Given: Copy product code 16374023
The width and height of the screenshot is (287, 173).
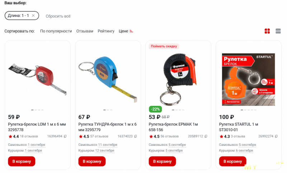Looking at the screenshot, I should pyautogui.click(x=136, y=136).
